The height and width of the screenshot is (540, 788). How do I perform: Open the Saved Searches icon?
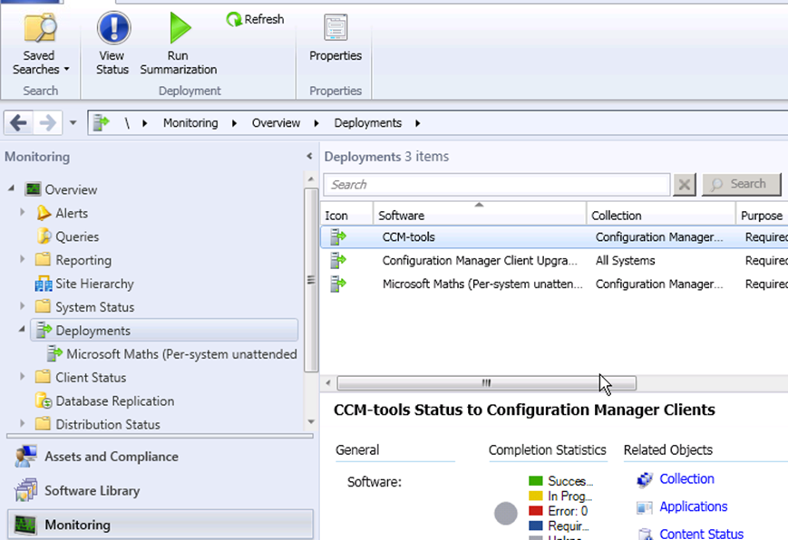click(40, 28)
